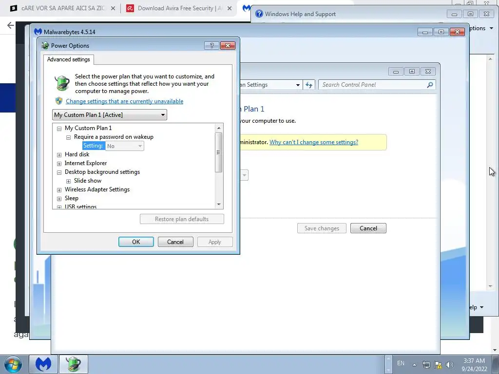The height and width of the screenshot is (374, 499).
Task: Open Control Panel address bar dropdown arrow
Action: pos(298,85)
